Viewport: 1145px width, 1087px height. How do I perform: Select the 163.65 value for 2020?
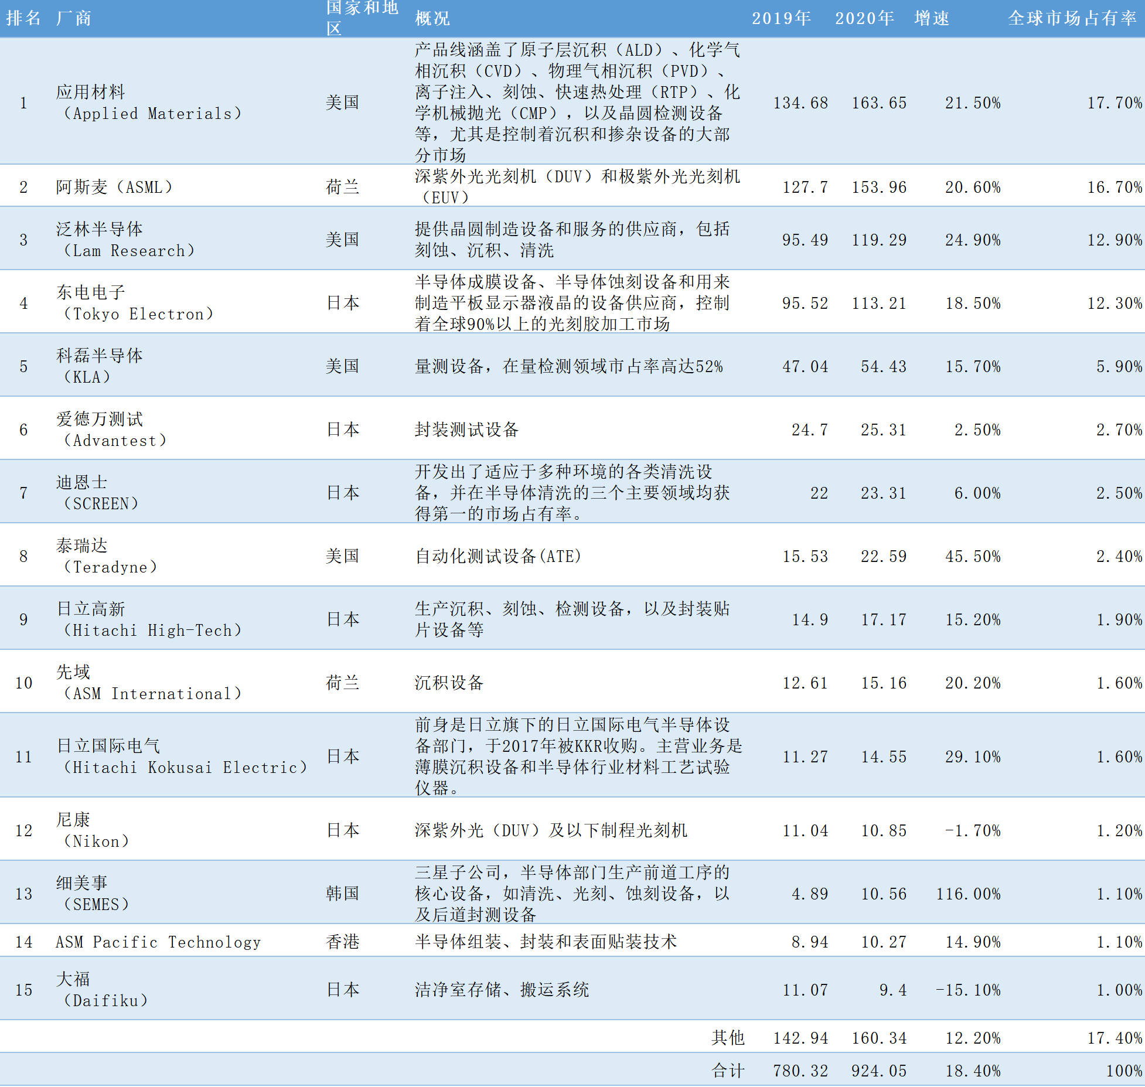(x=879, y=103)
